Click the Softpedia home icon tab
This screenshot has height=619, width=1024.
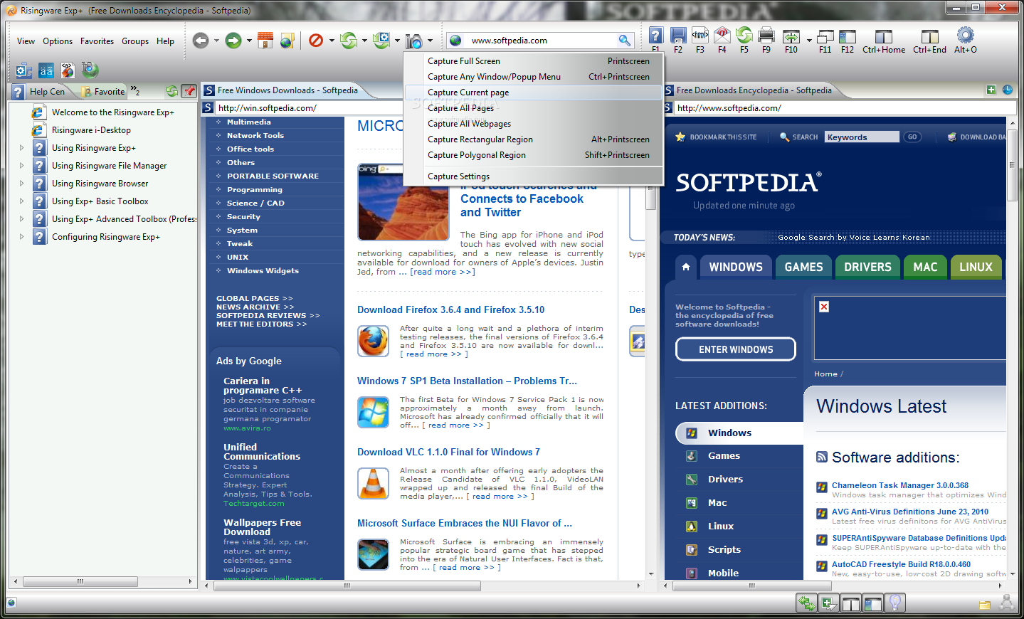coord(685,267)
